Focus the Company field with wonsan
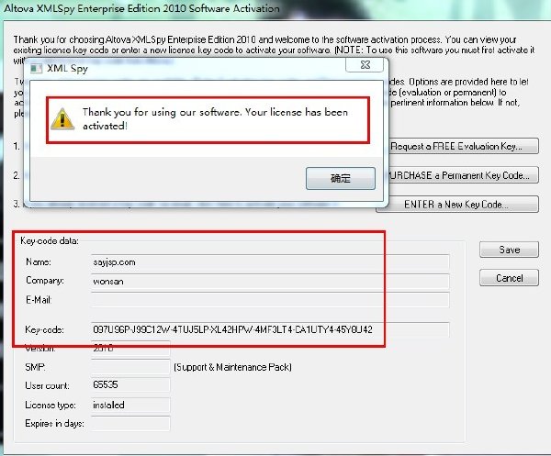Image resolution: width=551 pixels, height=456 pixels. coord(270,281)
